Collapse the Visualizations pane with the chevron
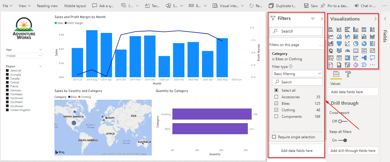The image size is (390, 162). (375, 19)
